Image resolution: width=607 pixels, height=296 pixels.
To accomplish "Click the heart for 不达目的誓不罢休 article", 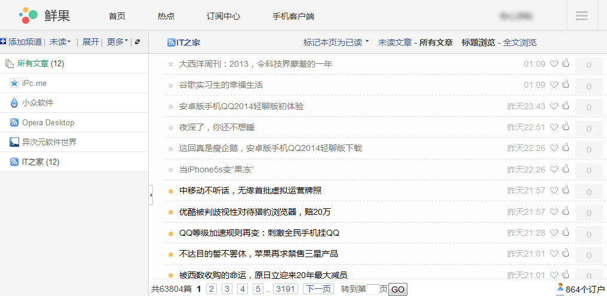I will click(554, 254).
